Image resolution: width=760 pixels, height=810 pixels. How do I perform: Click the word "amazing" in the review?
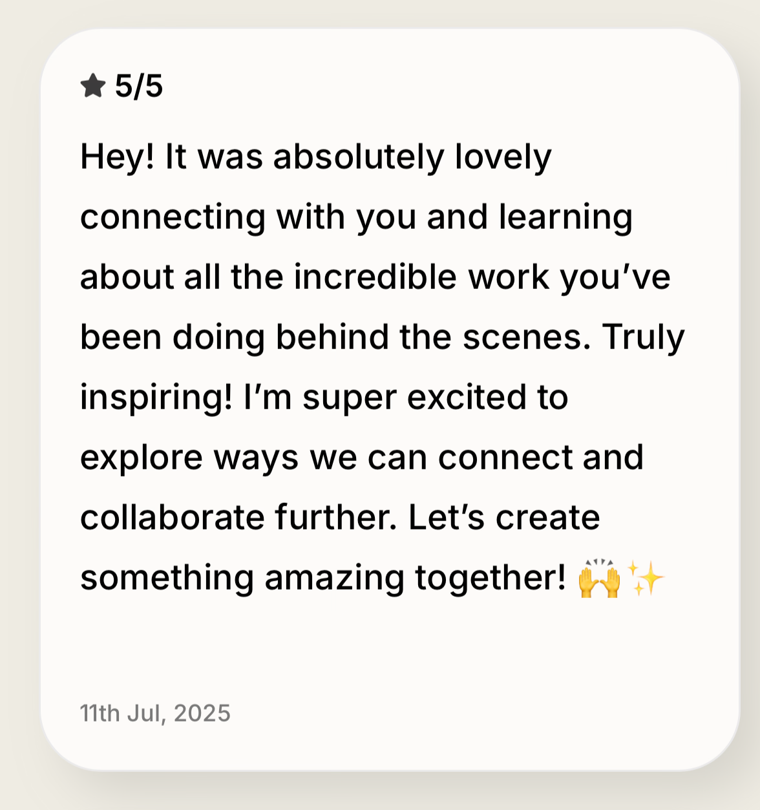tap(334, 578)
